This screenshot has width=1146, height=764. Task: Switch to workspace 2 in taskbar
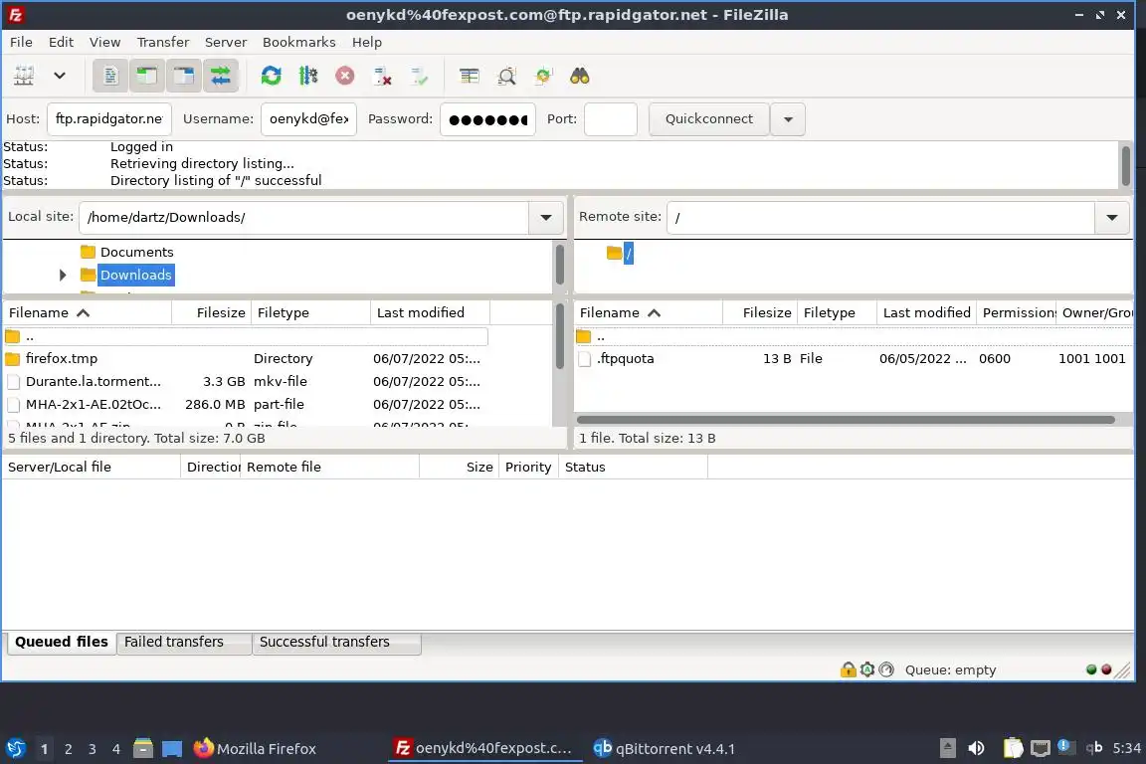pos(68,749)
